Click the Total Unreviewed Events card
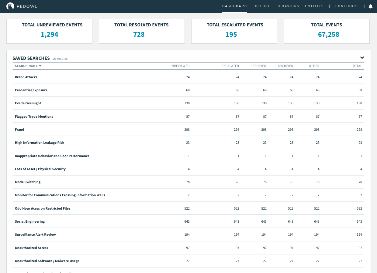Image resolution: width=377 pixels, height=273 pixels. tap(49, 31)
